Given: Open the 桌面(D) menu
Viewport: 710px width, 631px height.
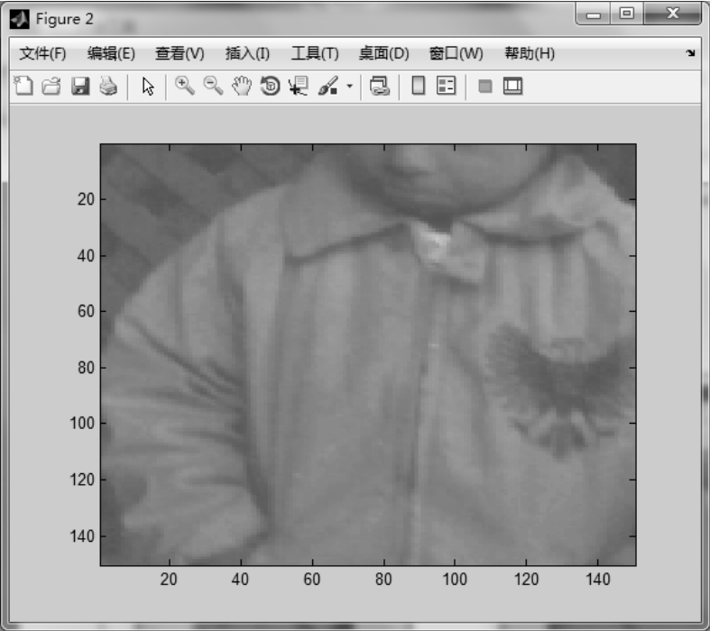Looking at the screenshot, I should click(x=384, y=53).
